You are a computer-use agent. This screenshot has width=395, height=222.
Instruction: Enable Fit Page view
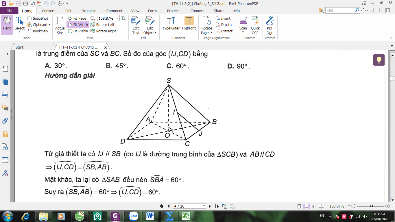(77, 18)
